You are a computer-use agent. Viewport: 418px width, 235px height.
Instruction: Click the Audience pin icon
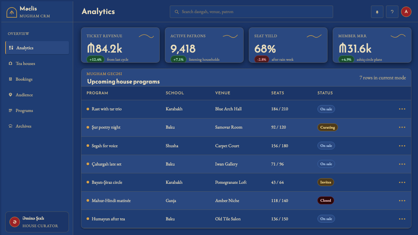(10, 95)
